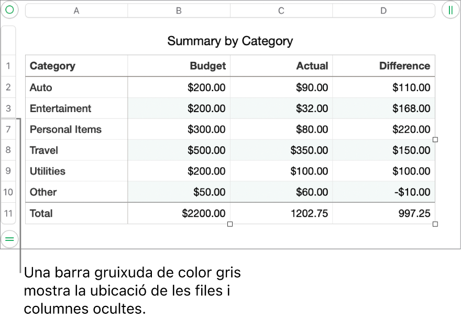Click the circular table handle
This screenshot has width=461, height=319.
pyautogui.click(x=9, y=9)
